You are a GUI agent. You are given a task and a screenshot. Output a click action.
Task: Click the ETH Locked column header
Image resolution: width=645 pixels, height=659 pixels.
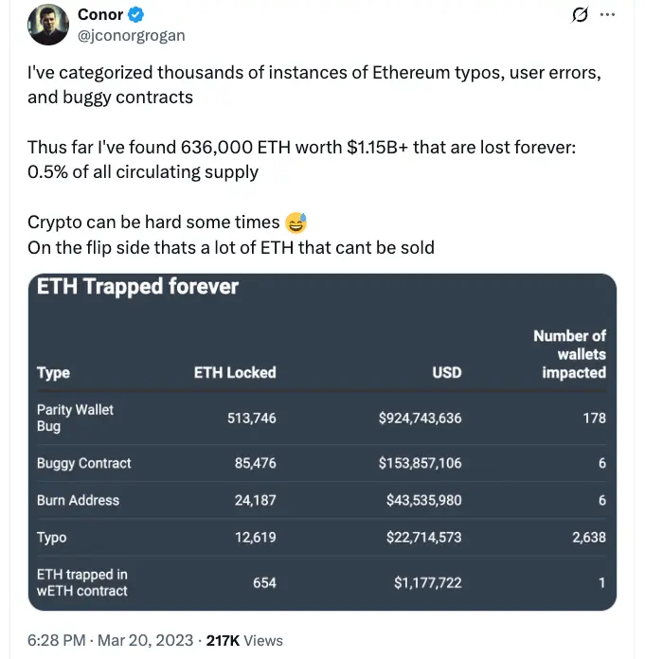click(235, 372)
